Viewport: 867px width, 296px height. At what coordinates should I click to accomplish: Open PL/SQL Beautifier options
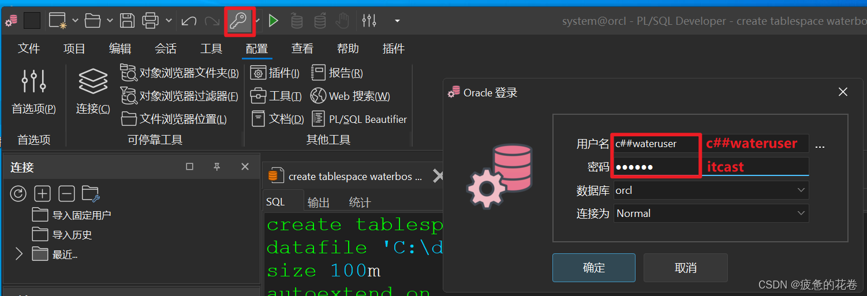[359, 119]
